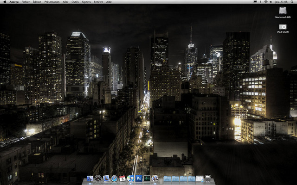This screenshot has height=185, width=297.
Task: Open the Fichier menu
Action: click(x=26, y=2)
